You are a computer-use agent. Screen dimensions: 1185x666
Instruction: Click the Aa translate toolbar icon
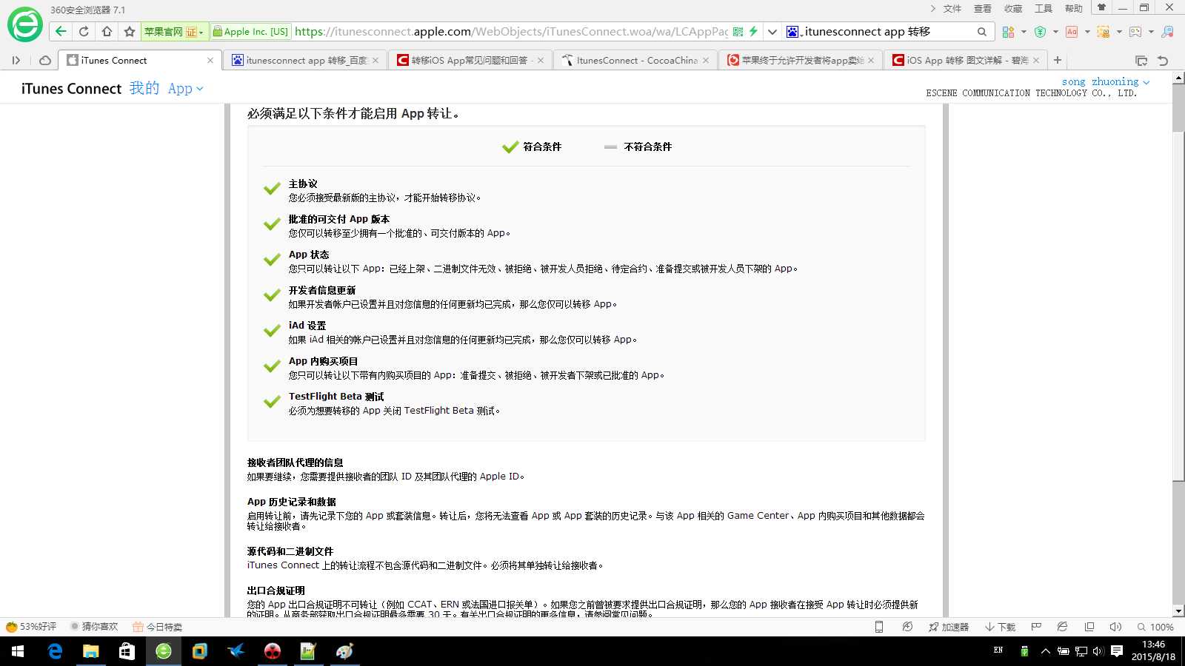(1071, 31)
